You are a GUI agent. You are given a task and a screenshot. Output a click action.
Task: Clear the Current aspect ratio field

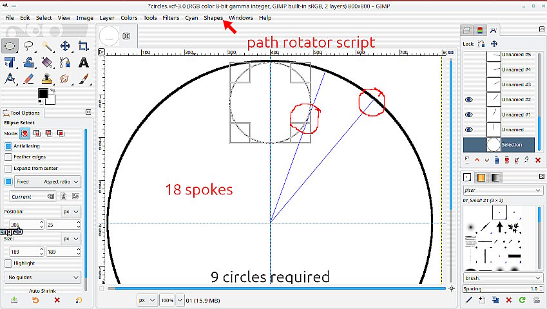pyautogui.click(x=51, y=196)
